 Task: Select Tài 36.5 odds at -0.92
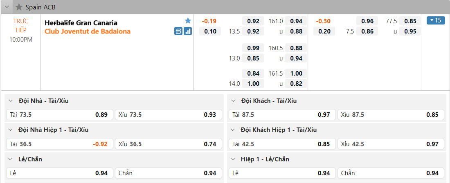click(x=60, y=144)
